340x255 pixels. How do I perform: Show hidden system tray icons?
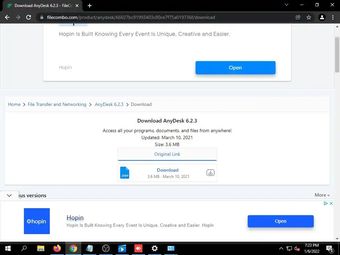point(281,248)
